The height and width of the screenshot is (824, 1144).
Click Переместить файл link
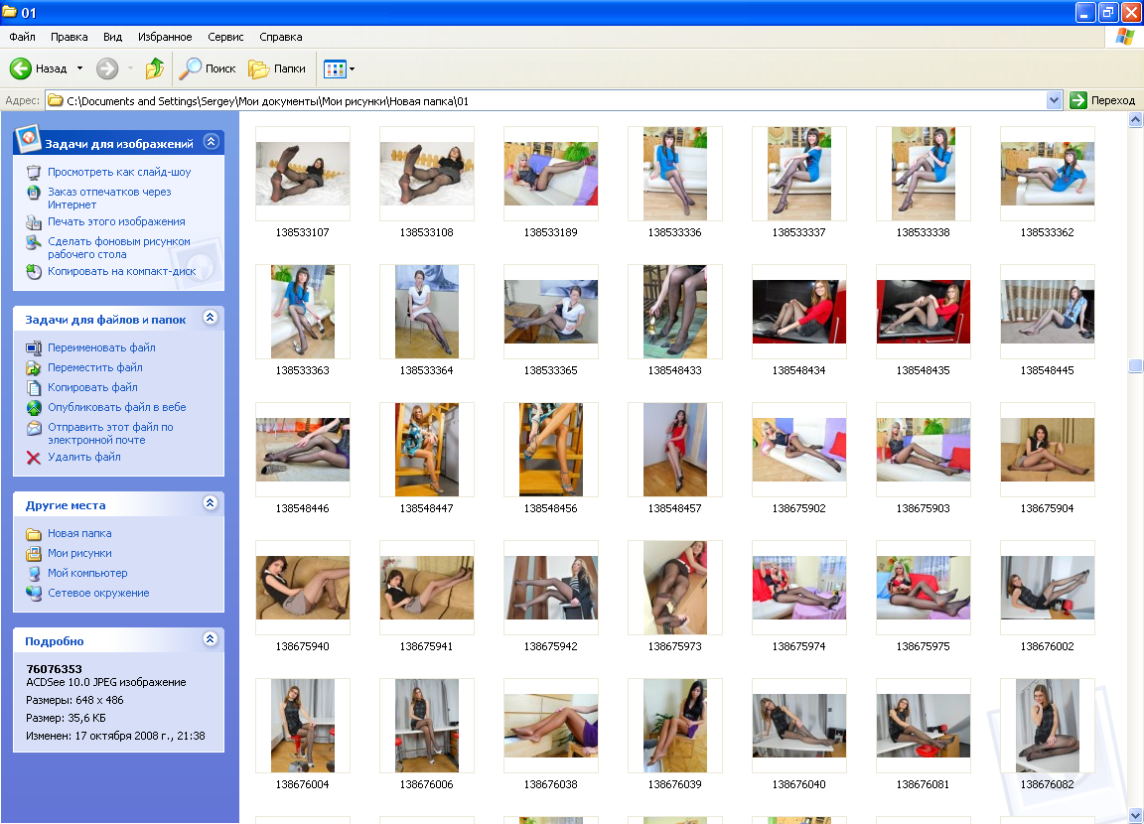coord(95,367)
